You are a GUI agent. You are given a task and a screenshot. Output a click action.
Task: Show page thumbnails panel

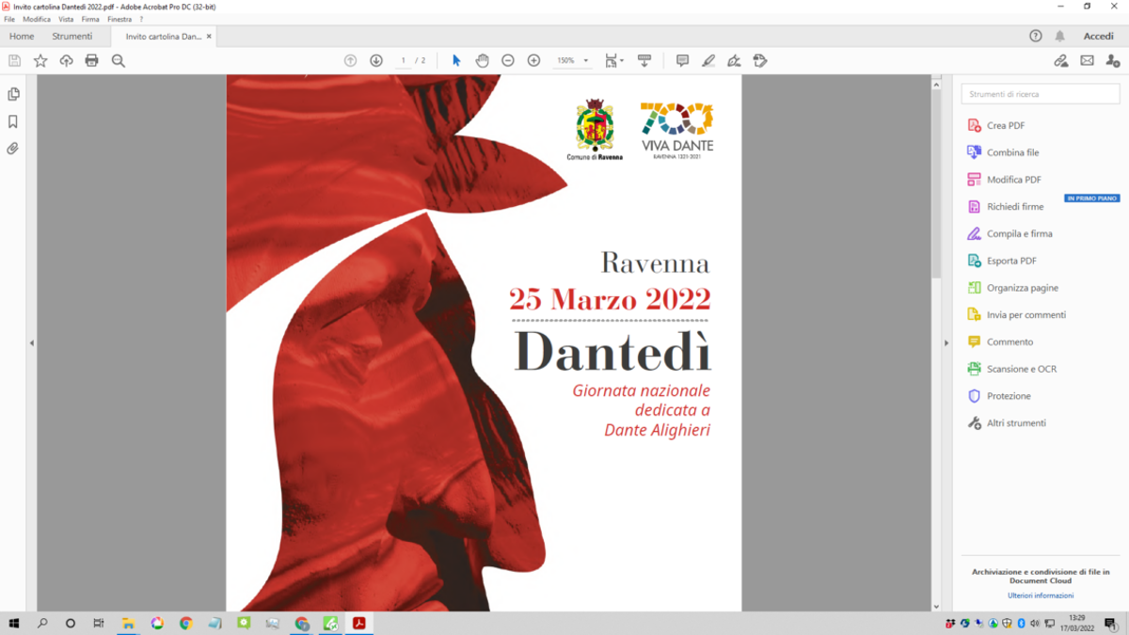point(13,94)
